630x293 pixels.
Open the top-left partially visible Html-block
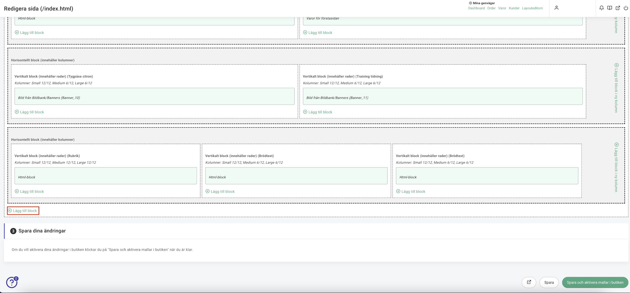[154, 21]
